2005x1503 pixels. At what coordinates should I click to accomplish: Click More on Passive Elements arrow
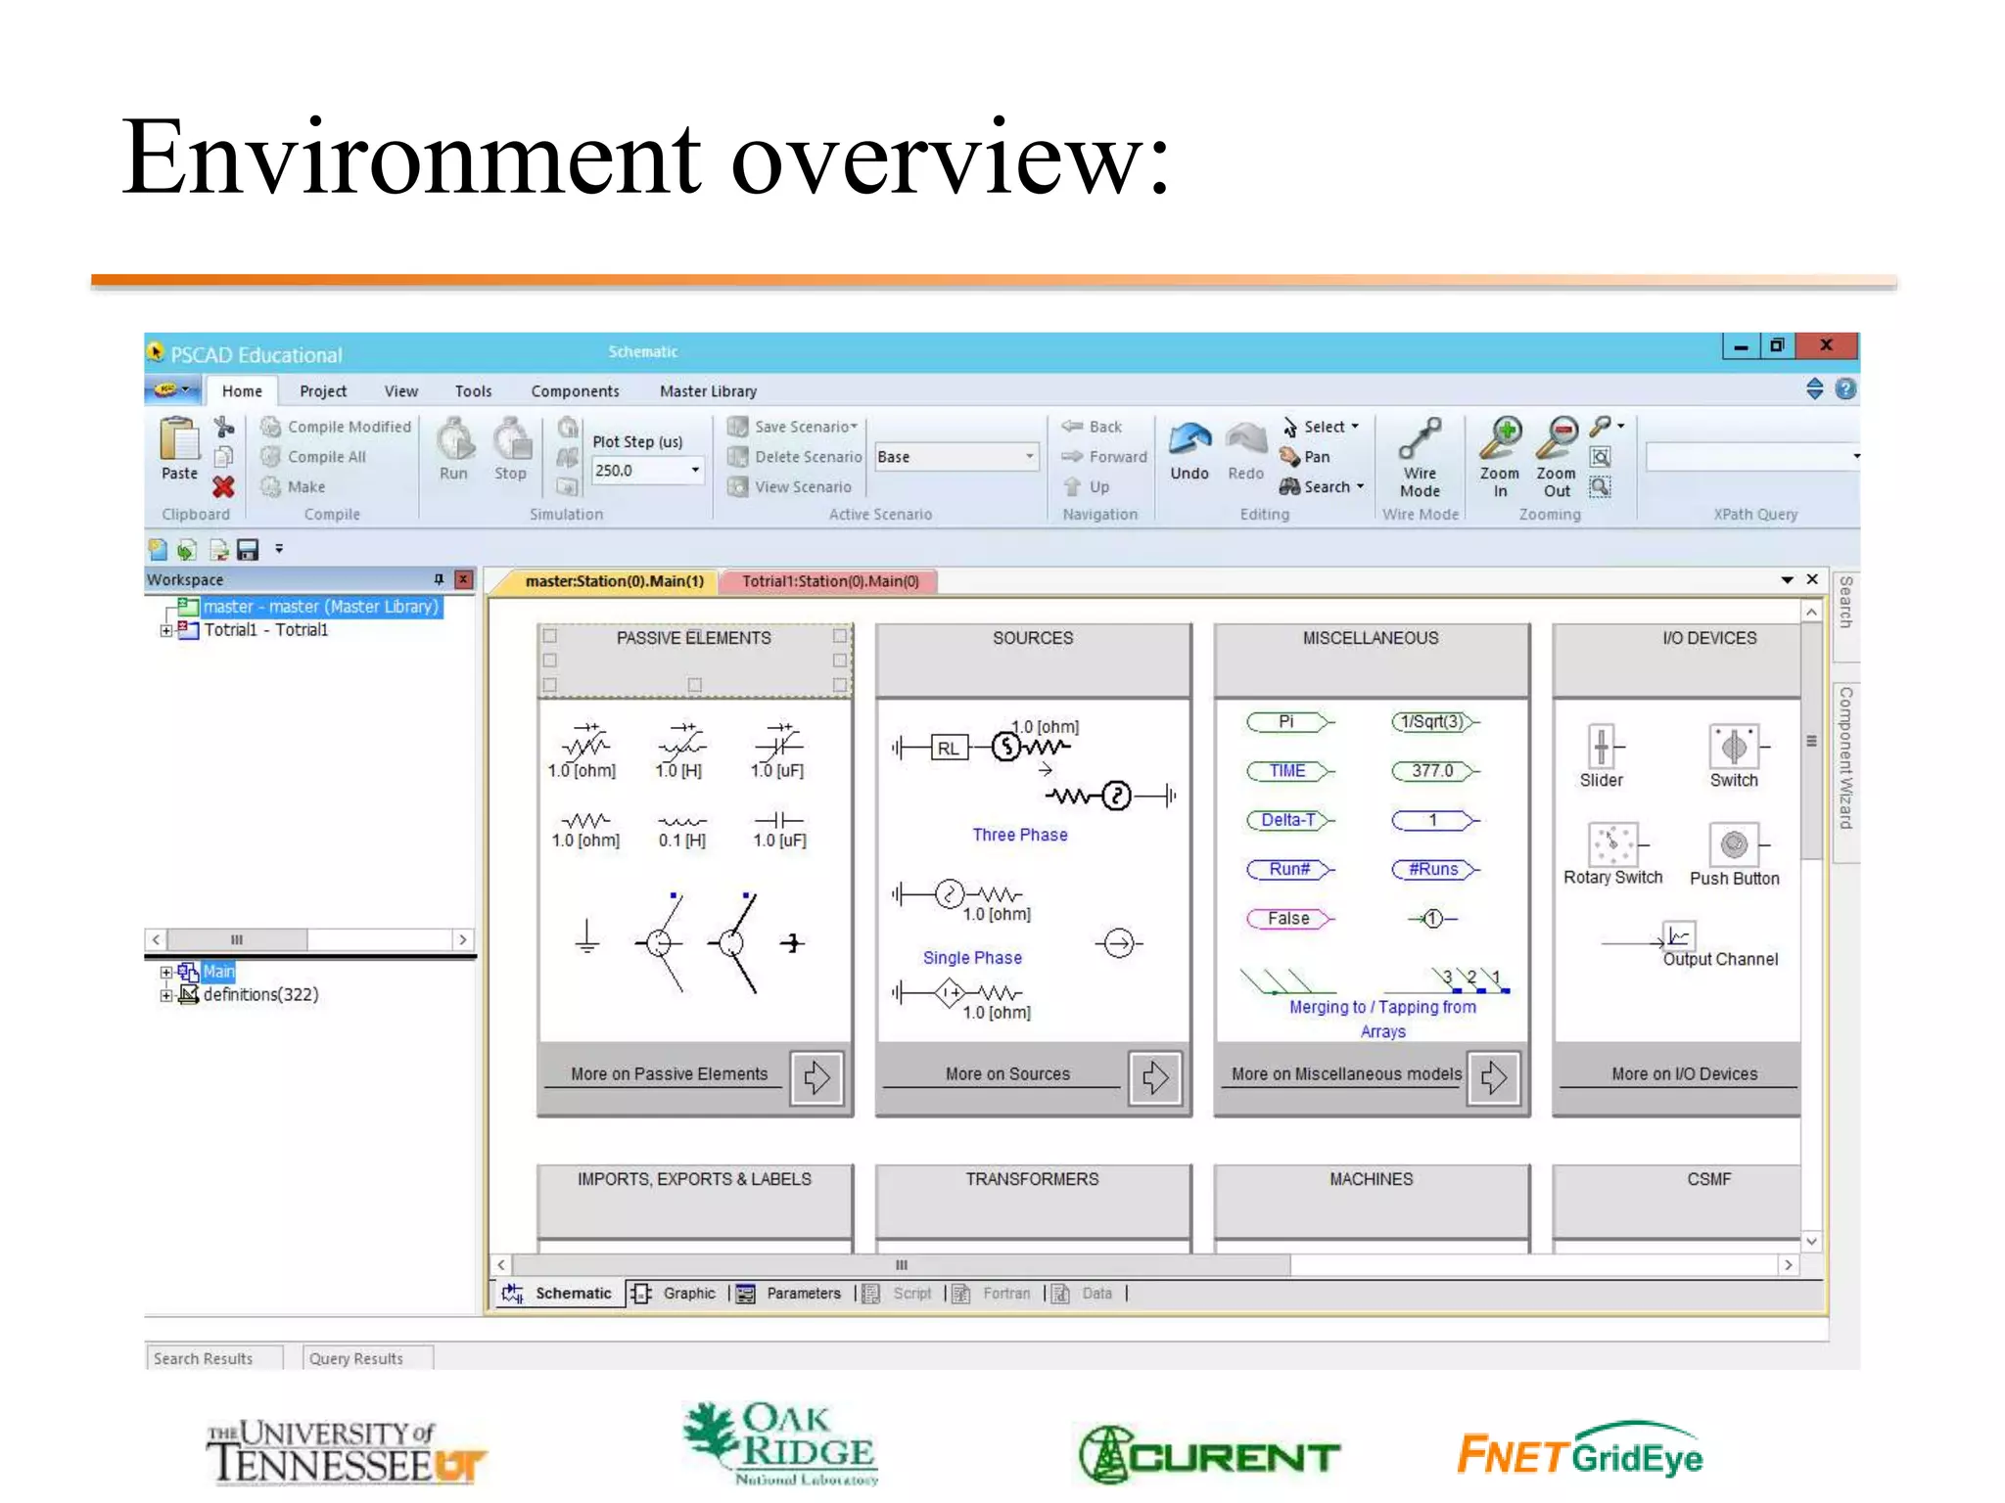tap(816, 1078)
